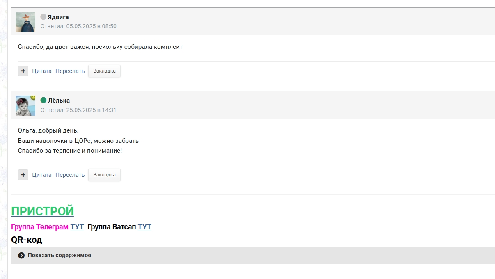This screenshot has height=279, width=495.
Task: Quote Лёлька's reply with Цитата
Action: pyautogui.click(x=42, y=175)
